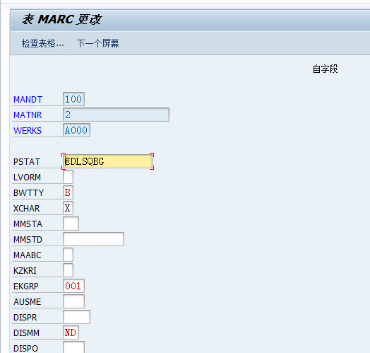The height and width of the screenshot is (353, 370).
Task: Click the XCHAR field with value X
Action: coord(68,208)
